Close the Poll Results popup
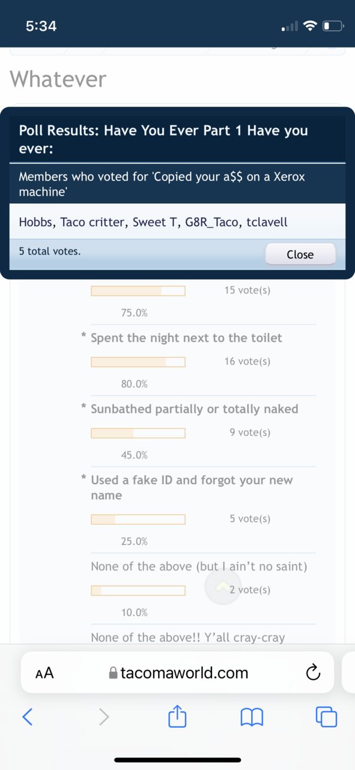355x770 pixels. (300, 254)
